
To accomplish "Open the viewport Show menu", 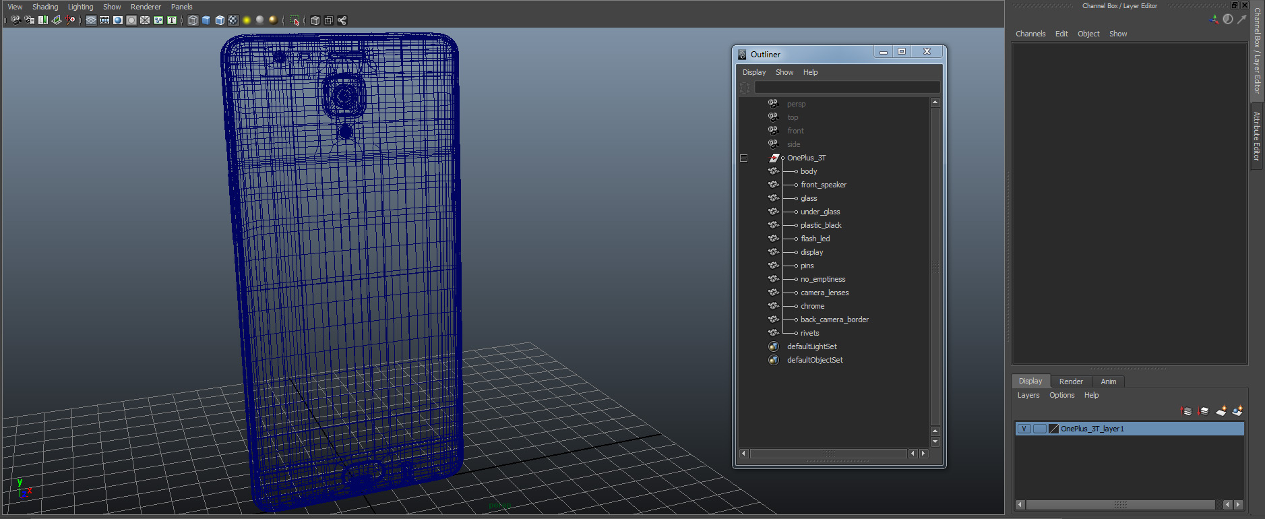I will pyautogui.click(x=112, y=7).
